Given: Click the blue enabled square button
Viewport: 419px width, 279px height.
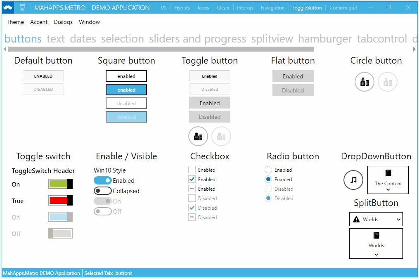Looking at the screenshot, I should point(126,90).
